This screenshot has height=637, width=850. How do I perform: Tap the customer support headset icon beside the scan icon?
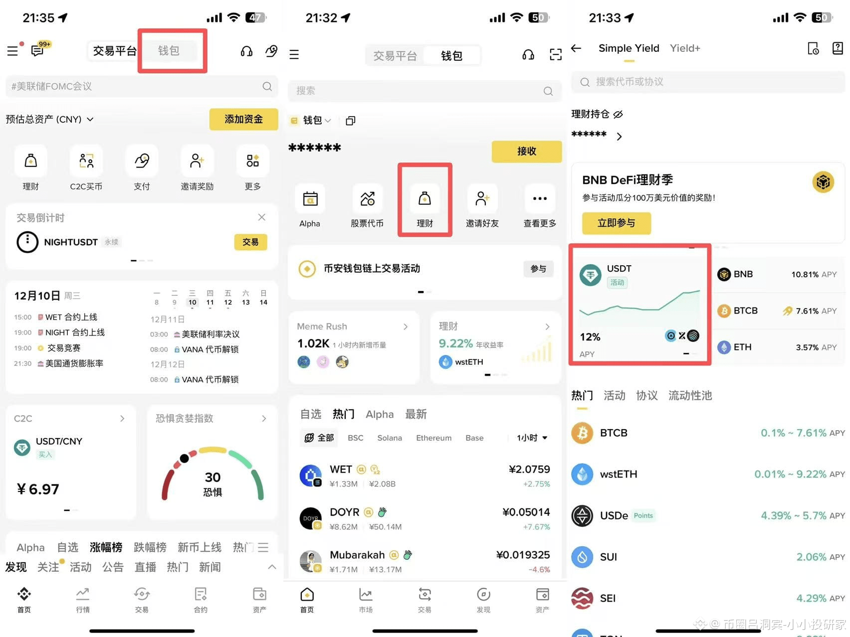tap(528, 54)
